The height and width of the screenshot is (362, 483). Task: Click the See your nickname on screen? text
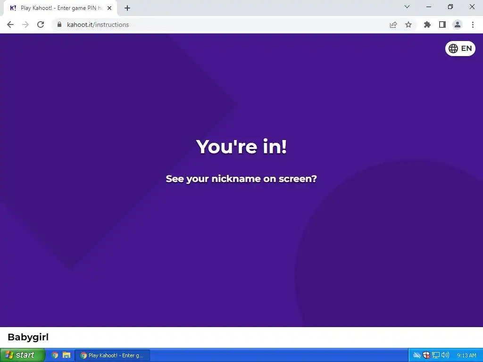[241, 179]
